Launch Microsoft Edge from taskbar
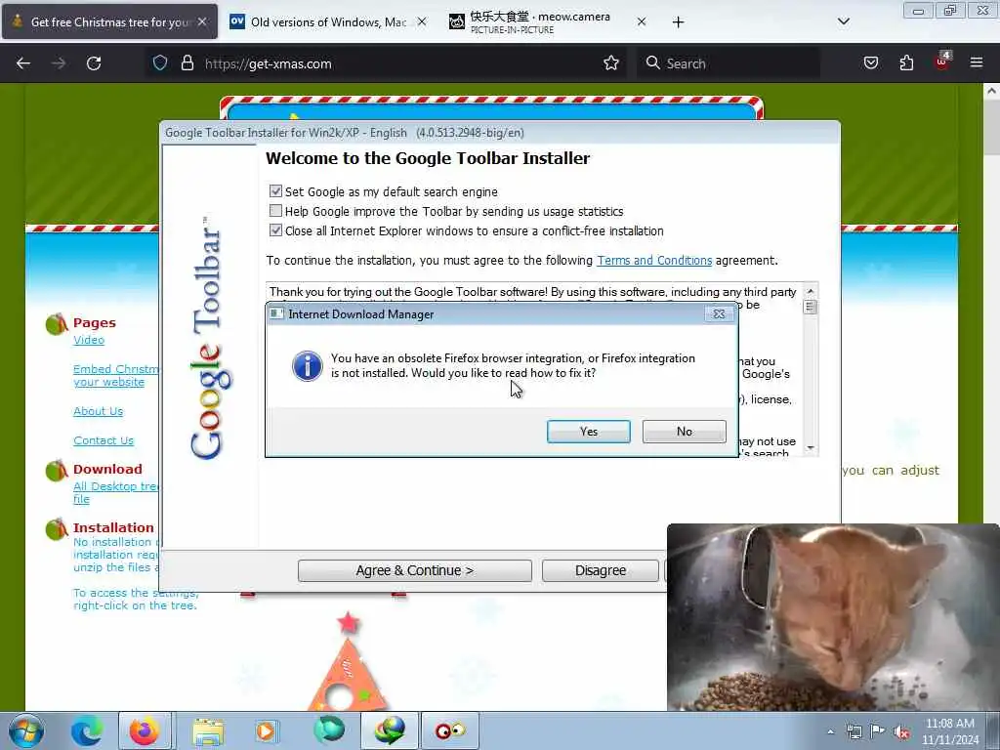The image size is (1000, 750). pos(87,730)
